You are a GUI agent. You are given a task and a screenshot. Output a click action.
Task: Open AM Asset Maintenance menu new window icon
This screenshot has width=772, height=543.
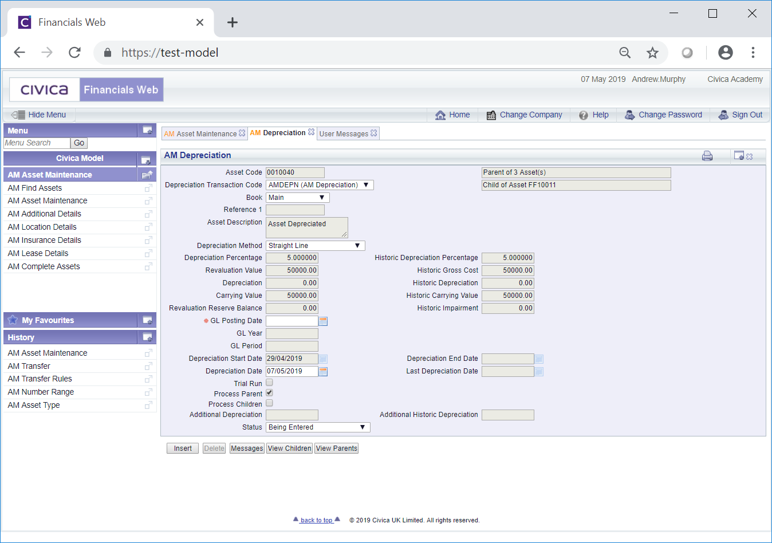point(148,201)
